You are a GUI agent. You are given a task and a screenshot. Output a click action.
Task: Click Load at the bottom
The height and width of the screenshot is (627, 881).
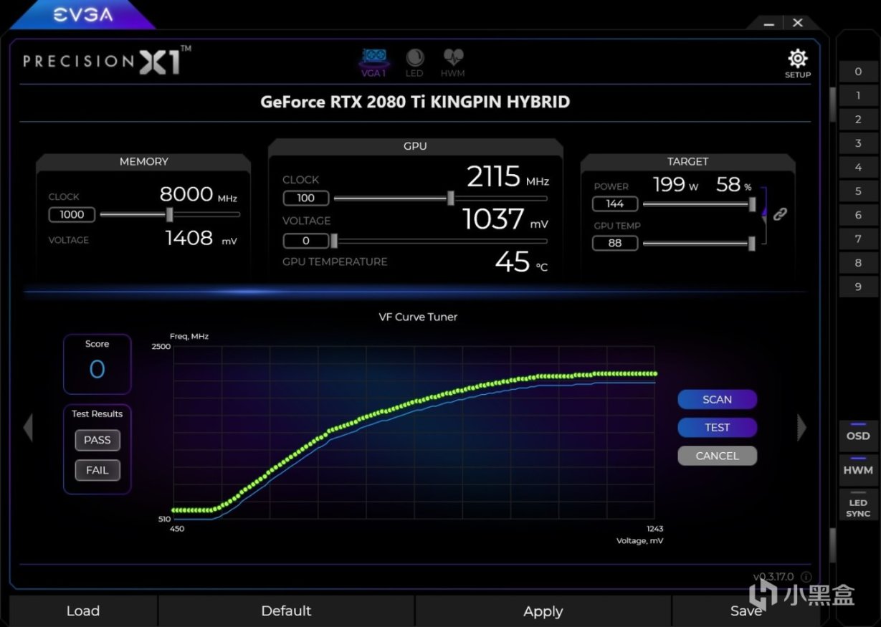(83, 611)
